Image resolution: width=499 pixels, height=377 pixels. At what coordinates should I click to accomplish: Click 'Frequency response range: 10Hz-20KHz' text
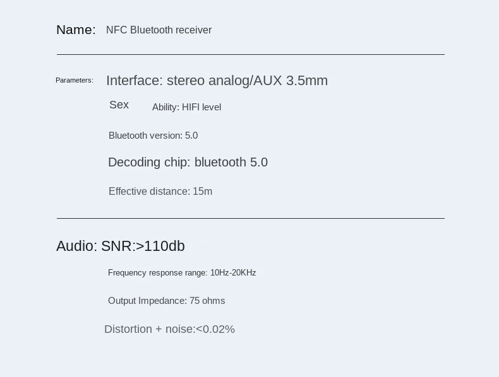pyautogui.click(x=181, y=273)
